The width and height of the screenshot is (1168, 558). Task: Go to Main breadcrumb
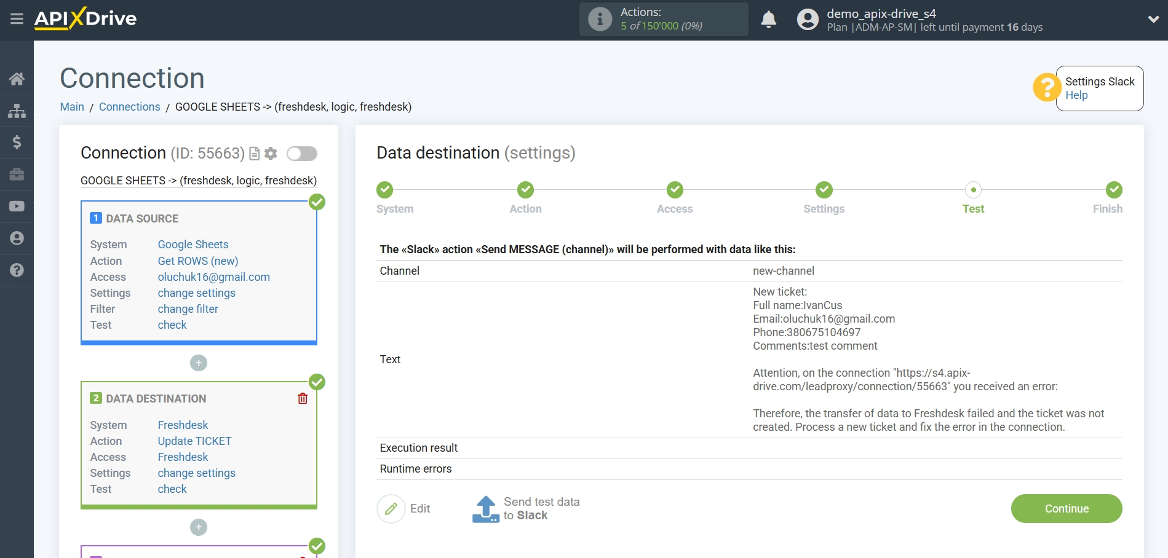click(72, 107)
